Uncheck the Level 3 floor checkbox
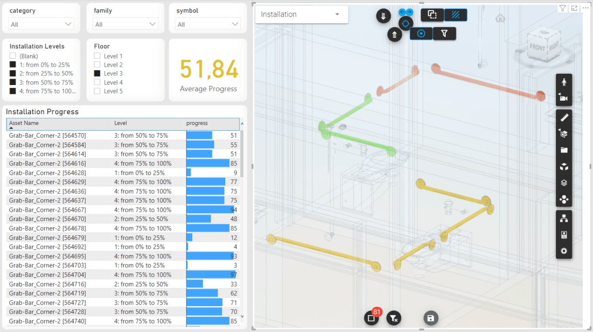Image resolution: width=593 pixels, height=332 pixels. (97, 74)
